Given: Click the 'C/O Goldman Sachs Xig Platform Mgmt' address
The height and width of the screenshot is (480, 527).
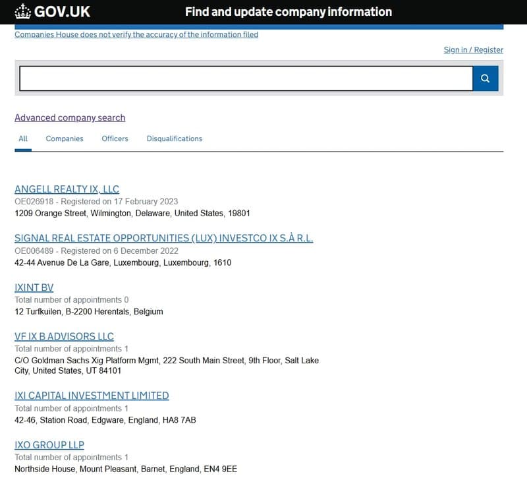Looking at the screenshot, I should 167,366.
